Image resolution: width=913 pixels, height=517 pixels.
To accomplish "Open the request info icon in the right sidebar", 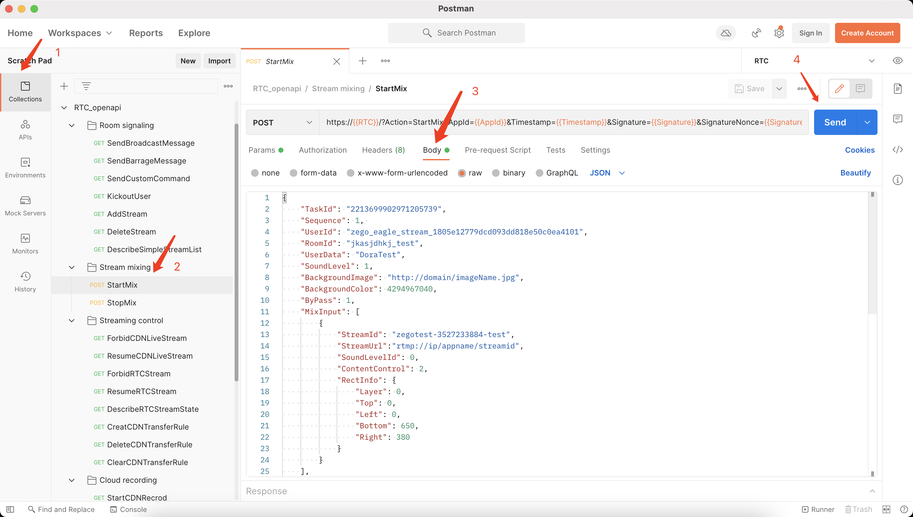I will (x=897, y=180).
